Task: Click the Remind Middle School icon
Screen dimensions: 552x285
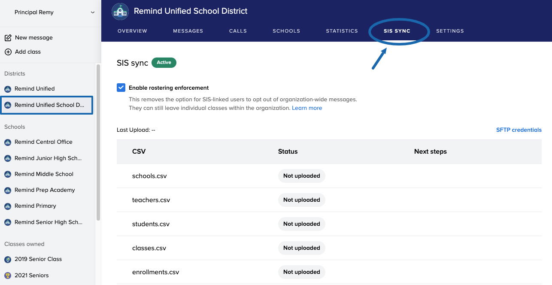Action: 8,174
